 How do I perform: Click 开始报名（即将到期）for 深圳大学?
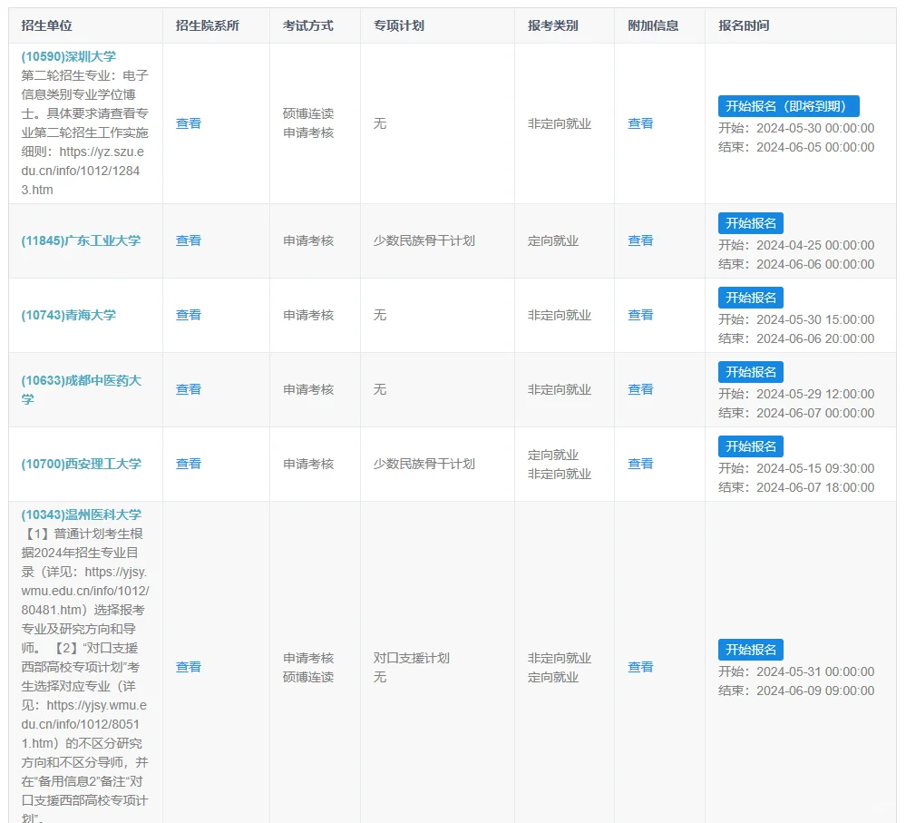point(789,106)
